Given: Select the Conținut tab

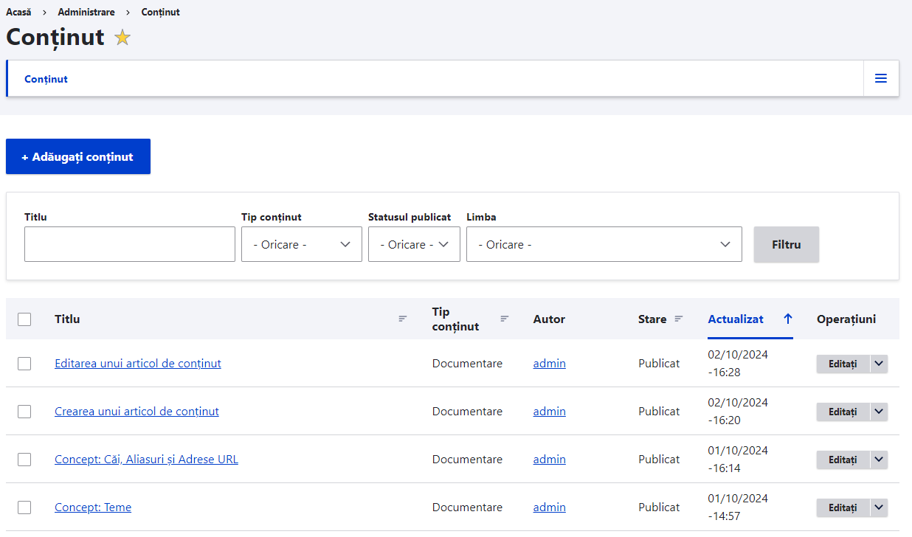Looking at the screenshot, I should (x=46, y=79).
